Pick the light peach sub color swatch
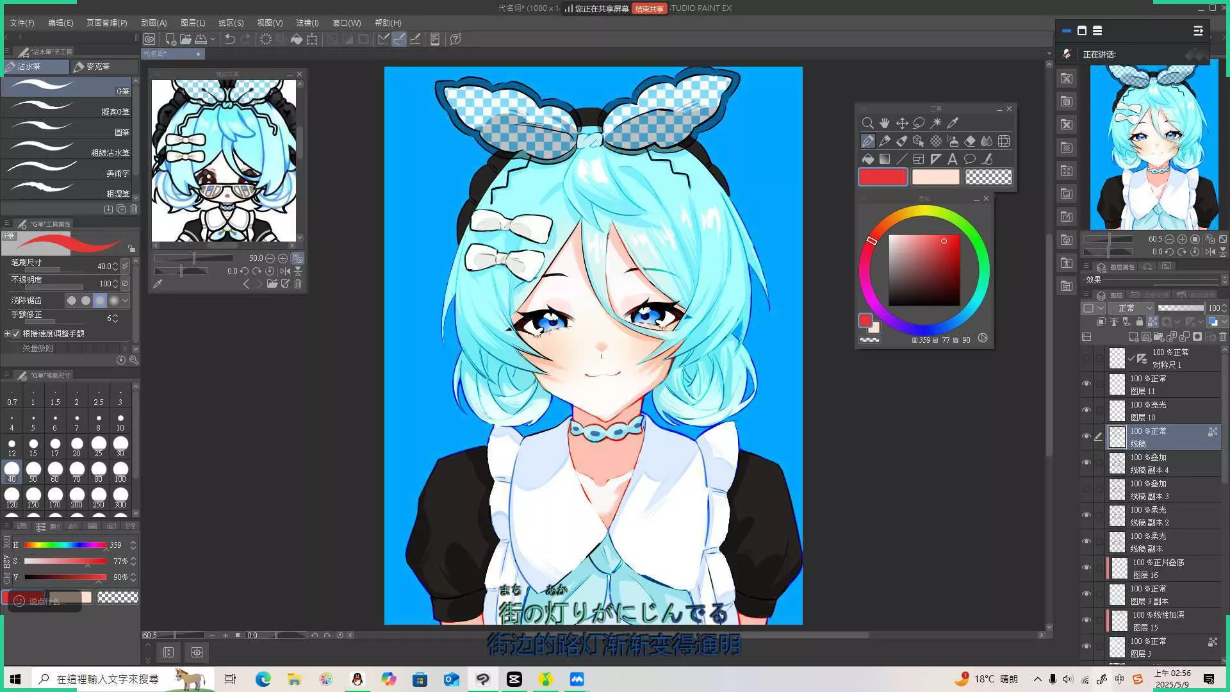1230x692 pixels. (x=935, y=177)
